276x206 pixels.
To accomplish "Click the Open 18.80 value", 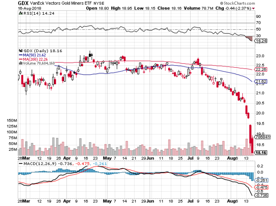I will pyautogui.click(x=97, y=8).
